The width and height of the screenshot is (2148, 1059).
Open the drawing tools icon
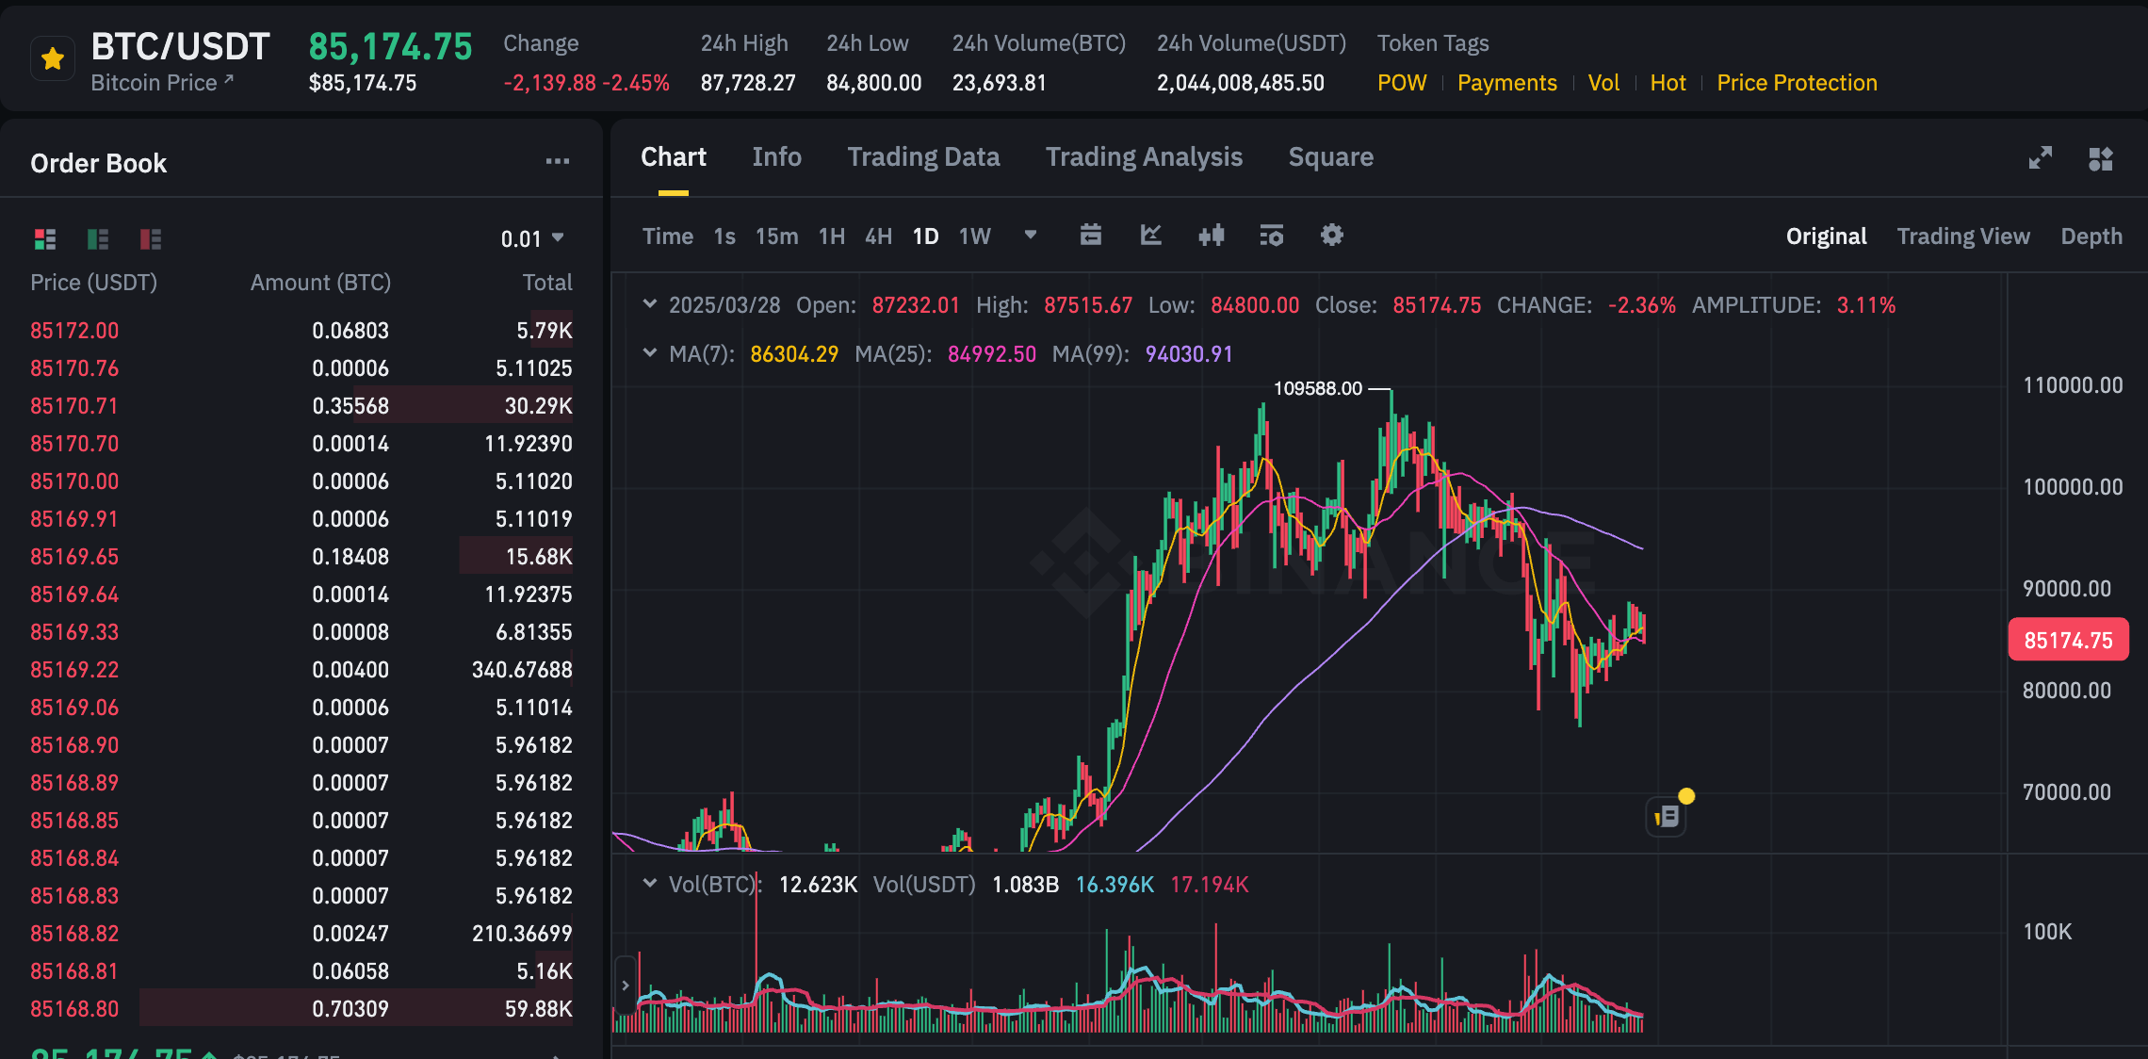click(x=1150, y=235)
